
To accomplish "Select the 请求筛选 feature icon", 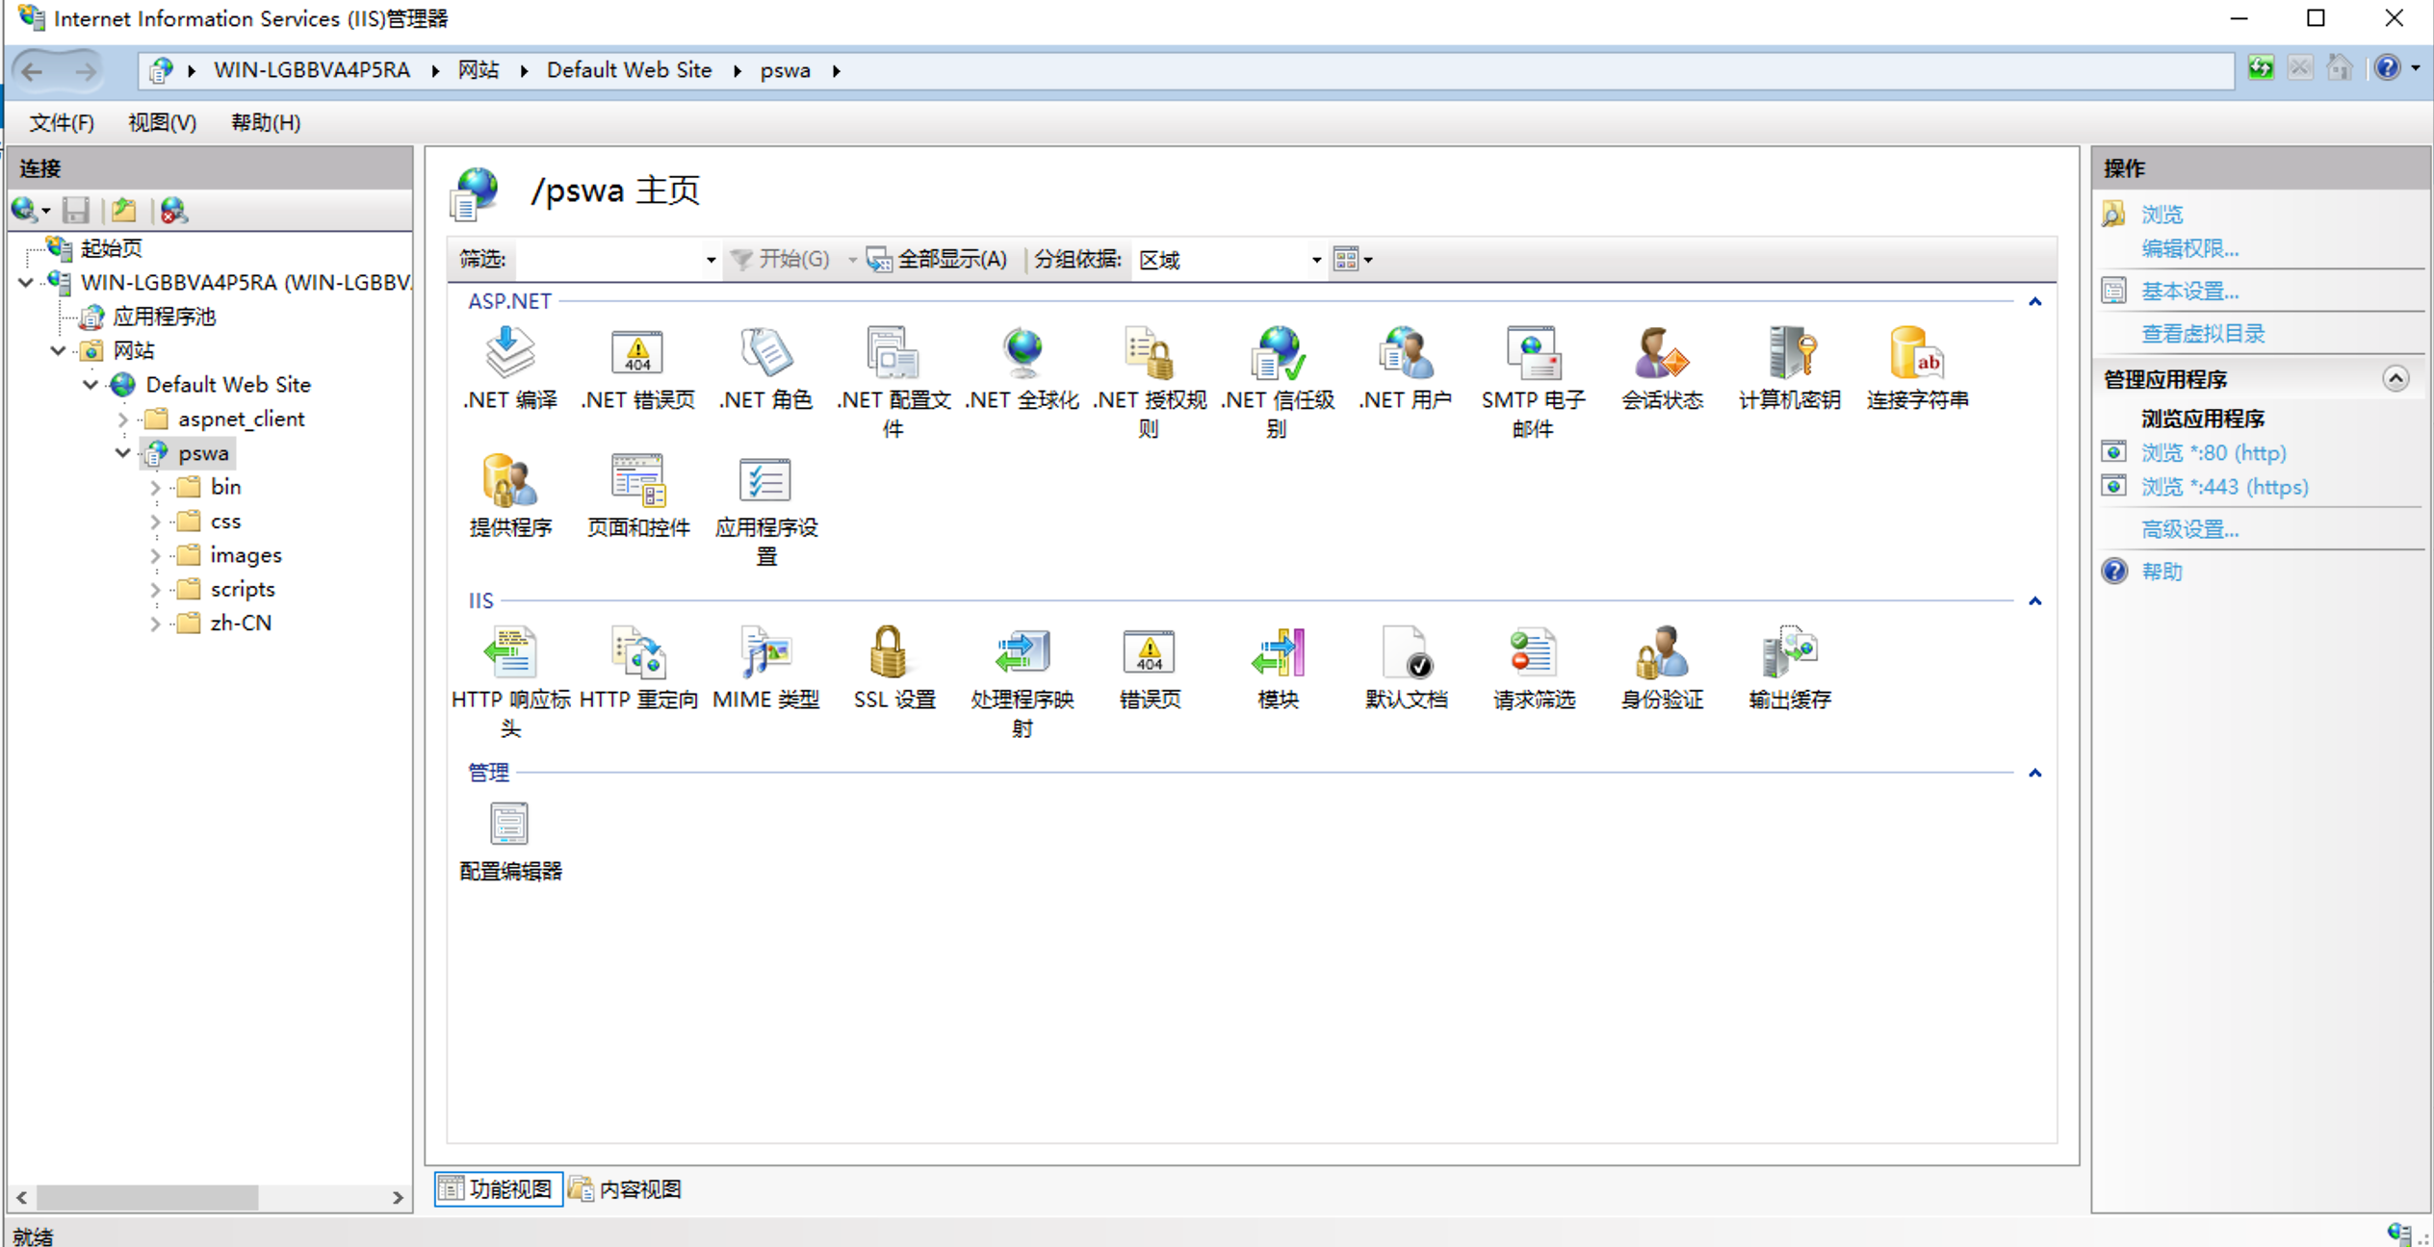I will (1532, 669).
